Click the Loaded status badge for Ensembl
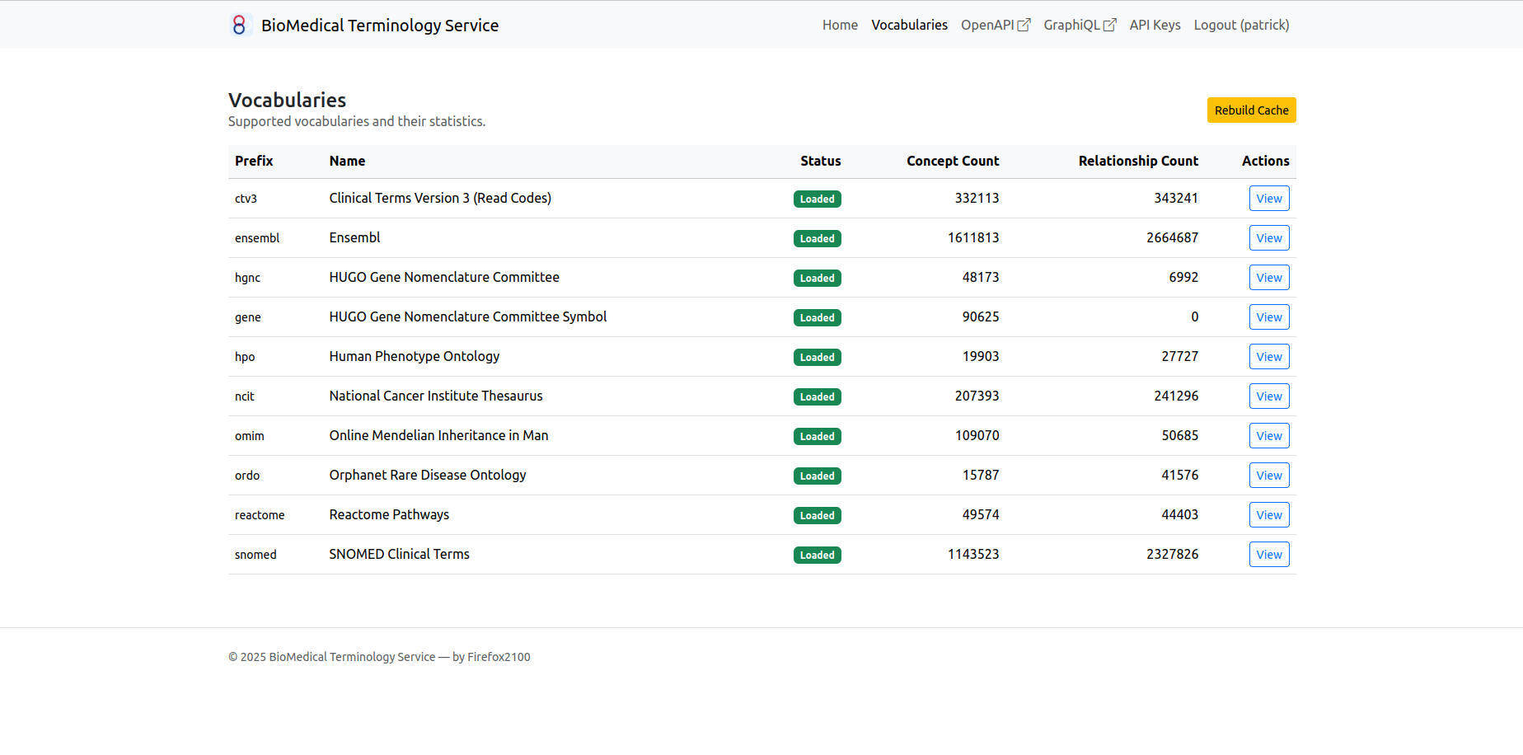1523x755 pixels. pos(817,239)
